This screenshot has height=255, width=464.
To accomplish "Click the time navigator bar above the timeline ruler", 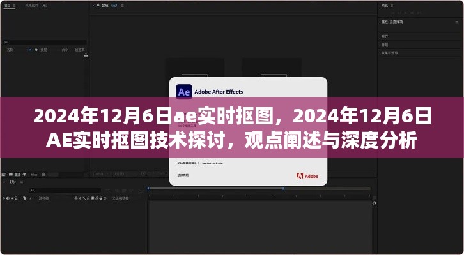I will click(x=259, y=188).
